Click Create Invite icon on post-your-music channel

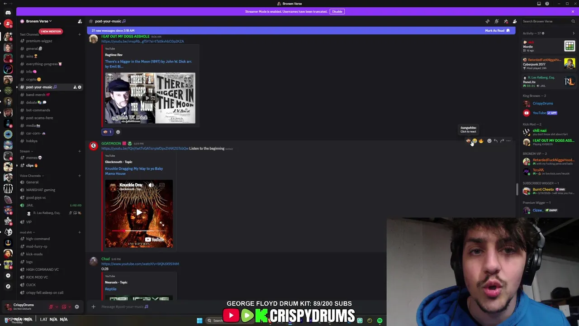pyautogui.click(x=75, y=87)
